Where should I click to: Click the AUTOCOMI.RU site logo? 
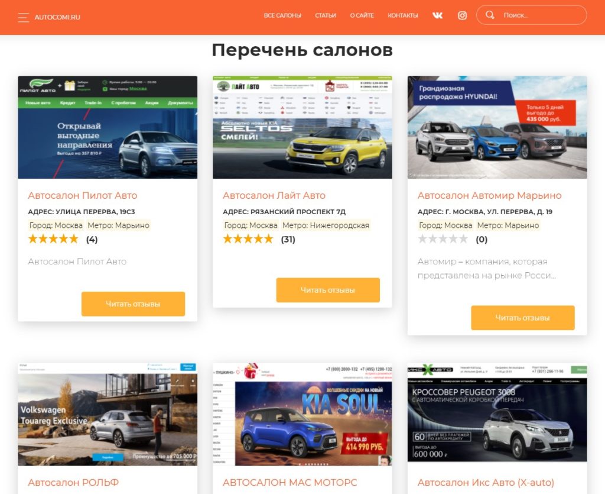tap(57, 17)
